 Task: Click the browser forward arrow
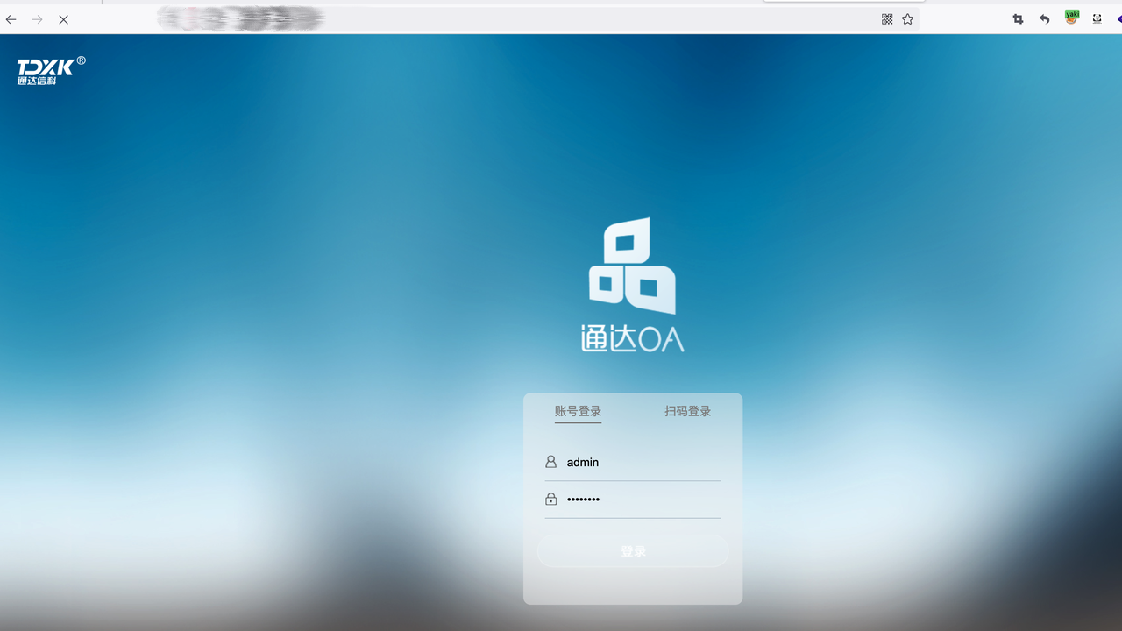pyautogui.click(x=37, y=19)
